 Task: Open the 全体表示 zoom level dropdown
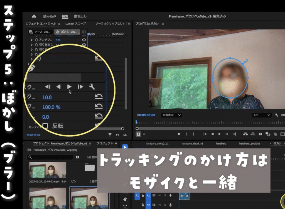coord(171,115)
